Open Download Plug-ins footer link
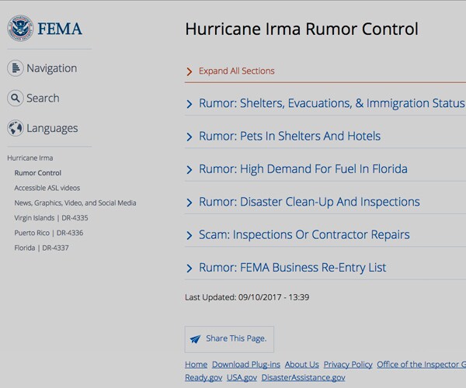This screenshot has height=388, width=466. 245,365
